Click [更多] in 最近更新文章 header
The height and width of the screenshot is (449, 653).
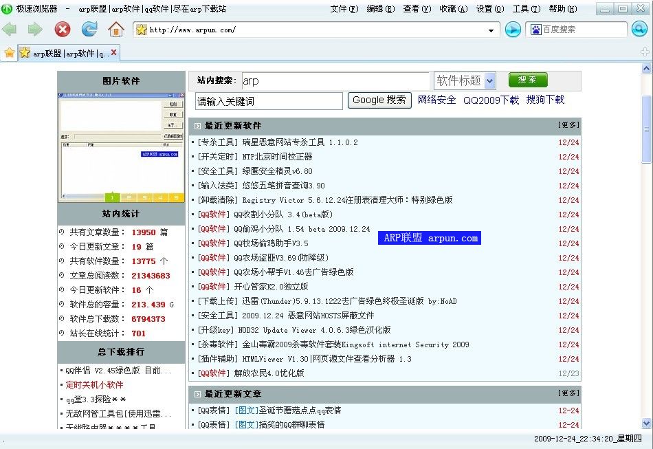pyautogui.click(x=568, y=393)
